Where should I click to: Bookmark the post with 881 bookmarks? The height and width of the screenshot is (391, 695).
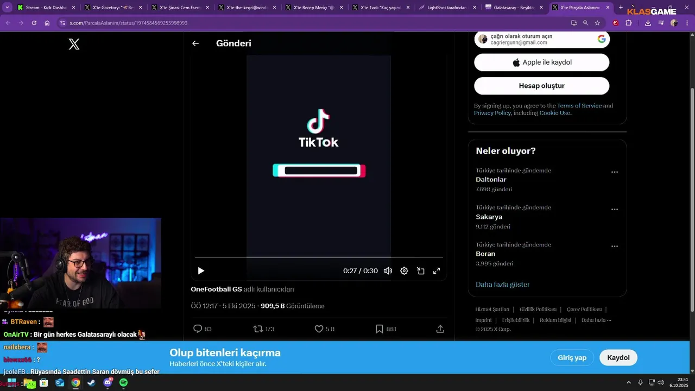coord(386,329)
